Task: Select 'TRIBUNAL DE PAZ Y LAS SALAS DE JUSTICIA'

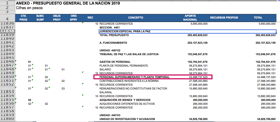Action: coord(129,54)
